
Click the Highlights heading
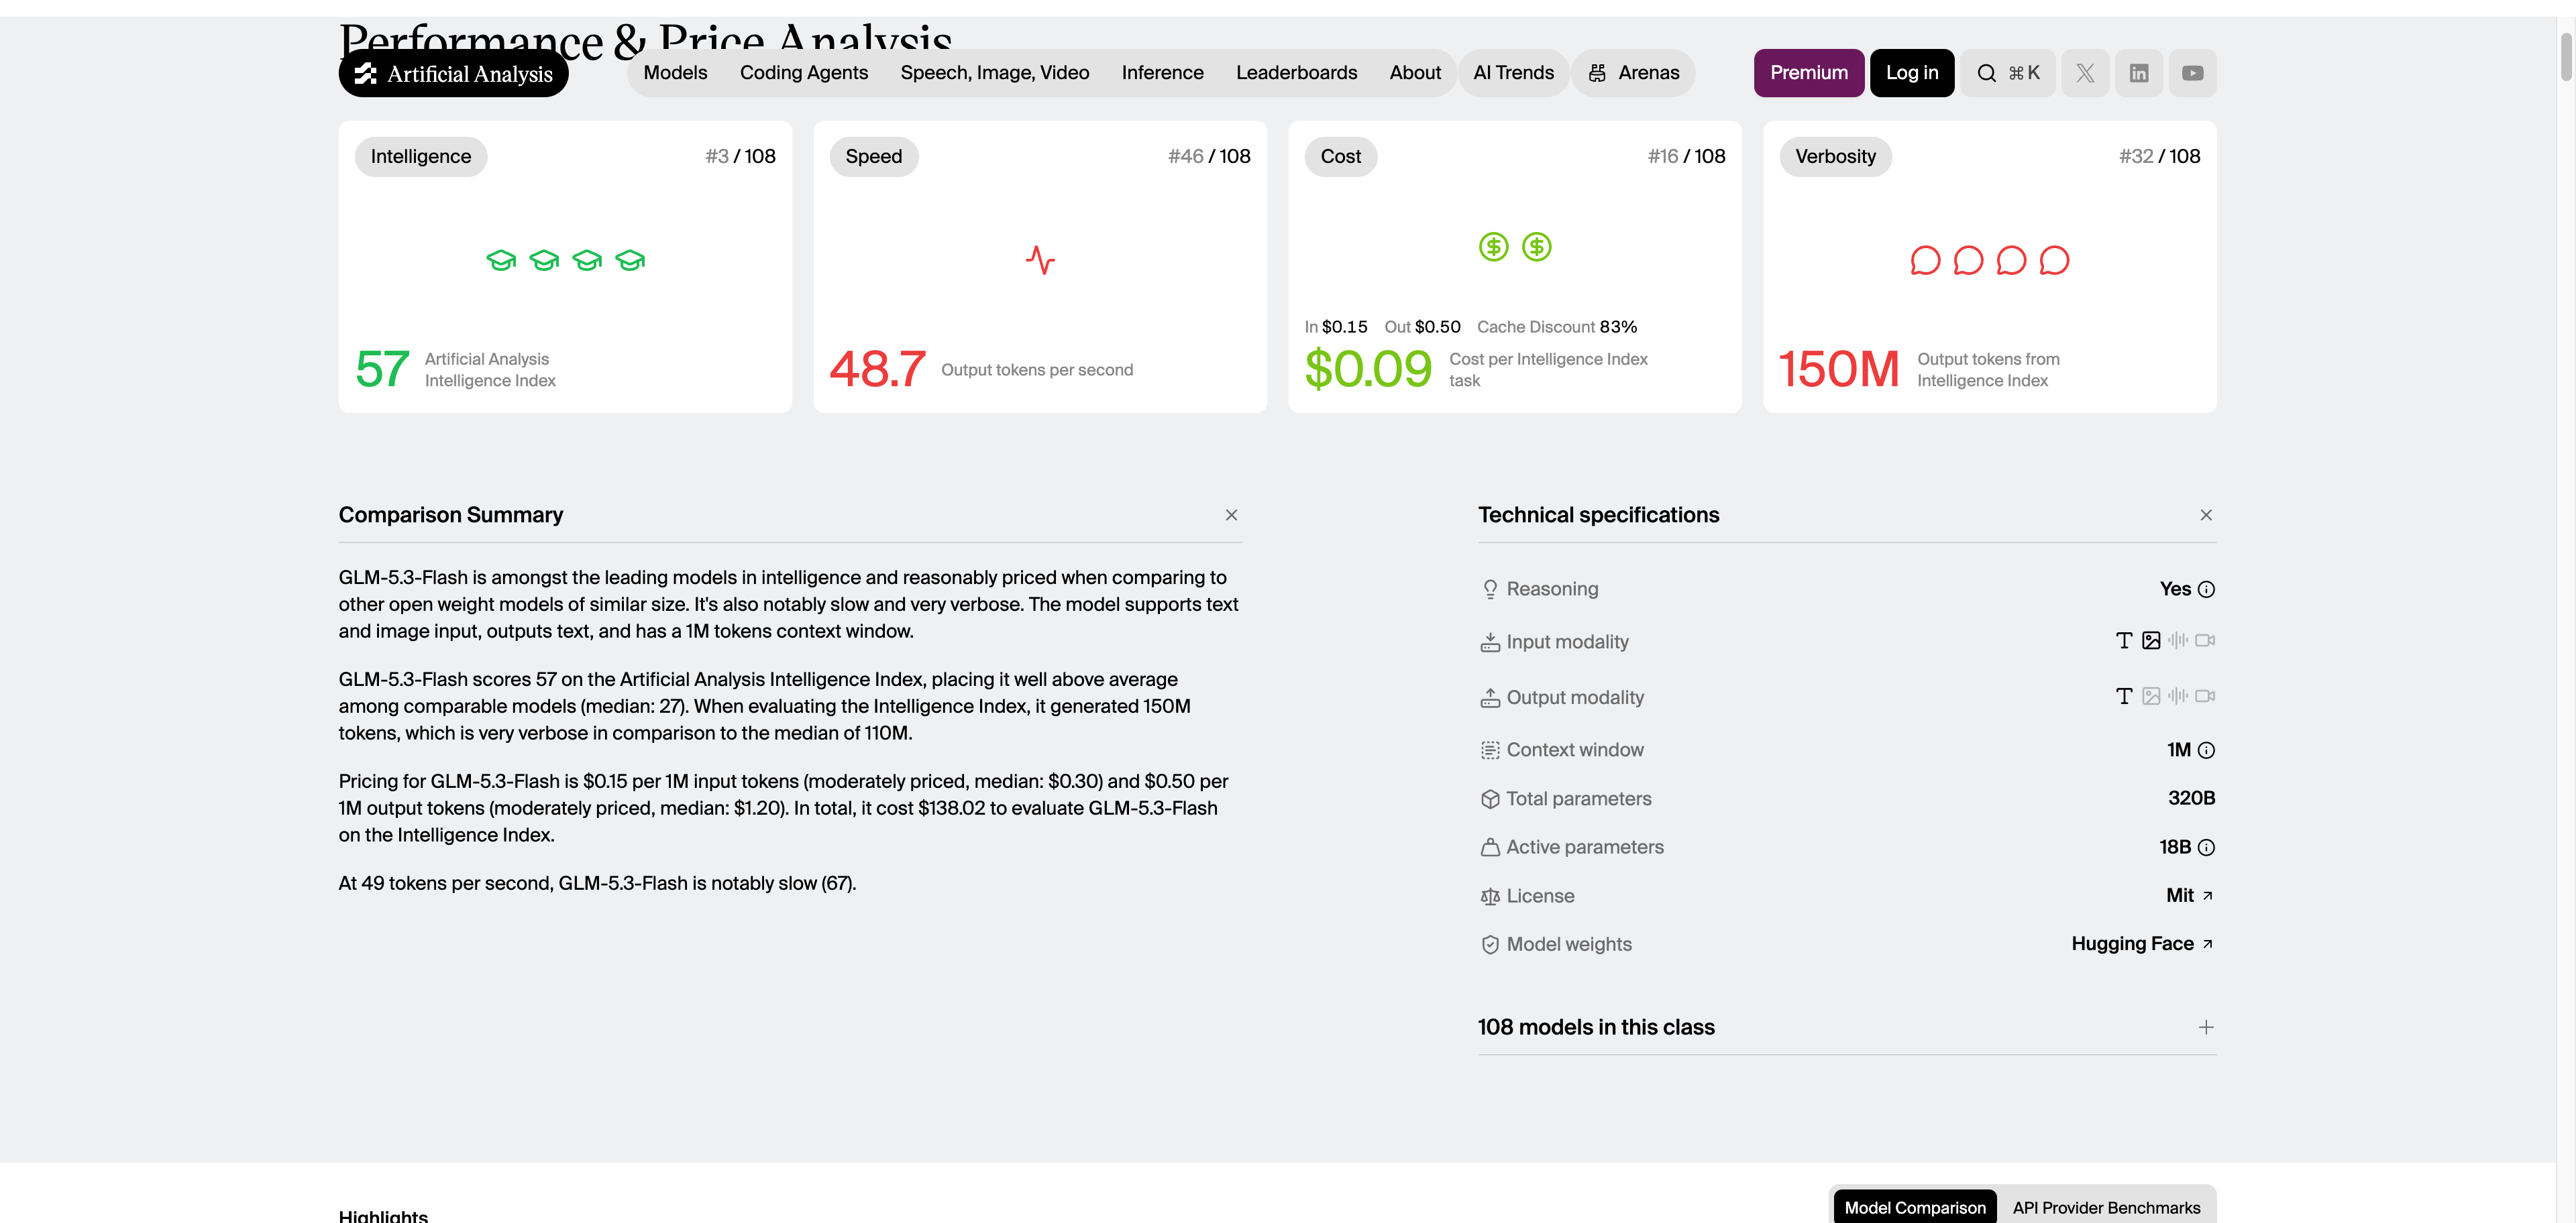coord(383,1216)
